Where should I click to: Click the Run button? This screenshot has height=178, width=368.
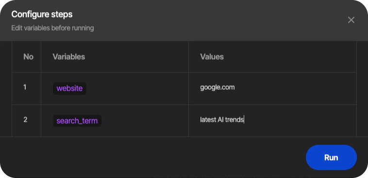point(331,157)
